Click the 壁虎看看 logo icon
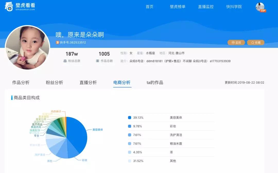This screenshot has width=278, height=173. pyautogui.click(x=9, y=6)
